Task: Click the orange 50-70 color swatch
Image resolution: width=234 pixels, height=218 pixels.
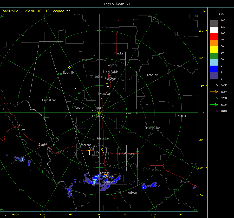Action: click(x=214, y=43)
